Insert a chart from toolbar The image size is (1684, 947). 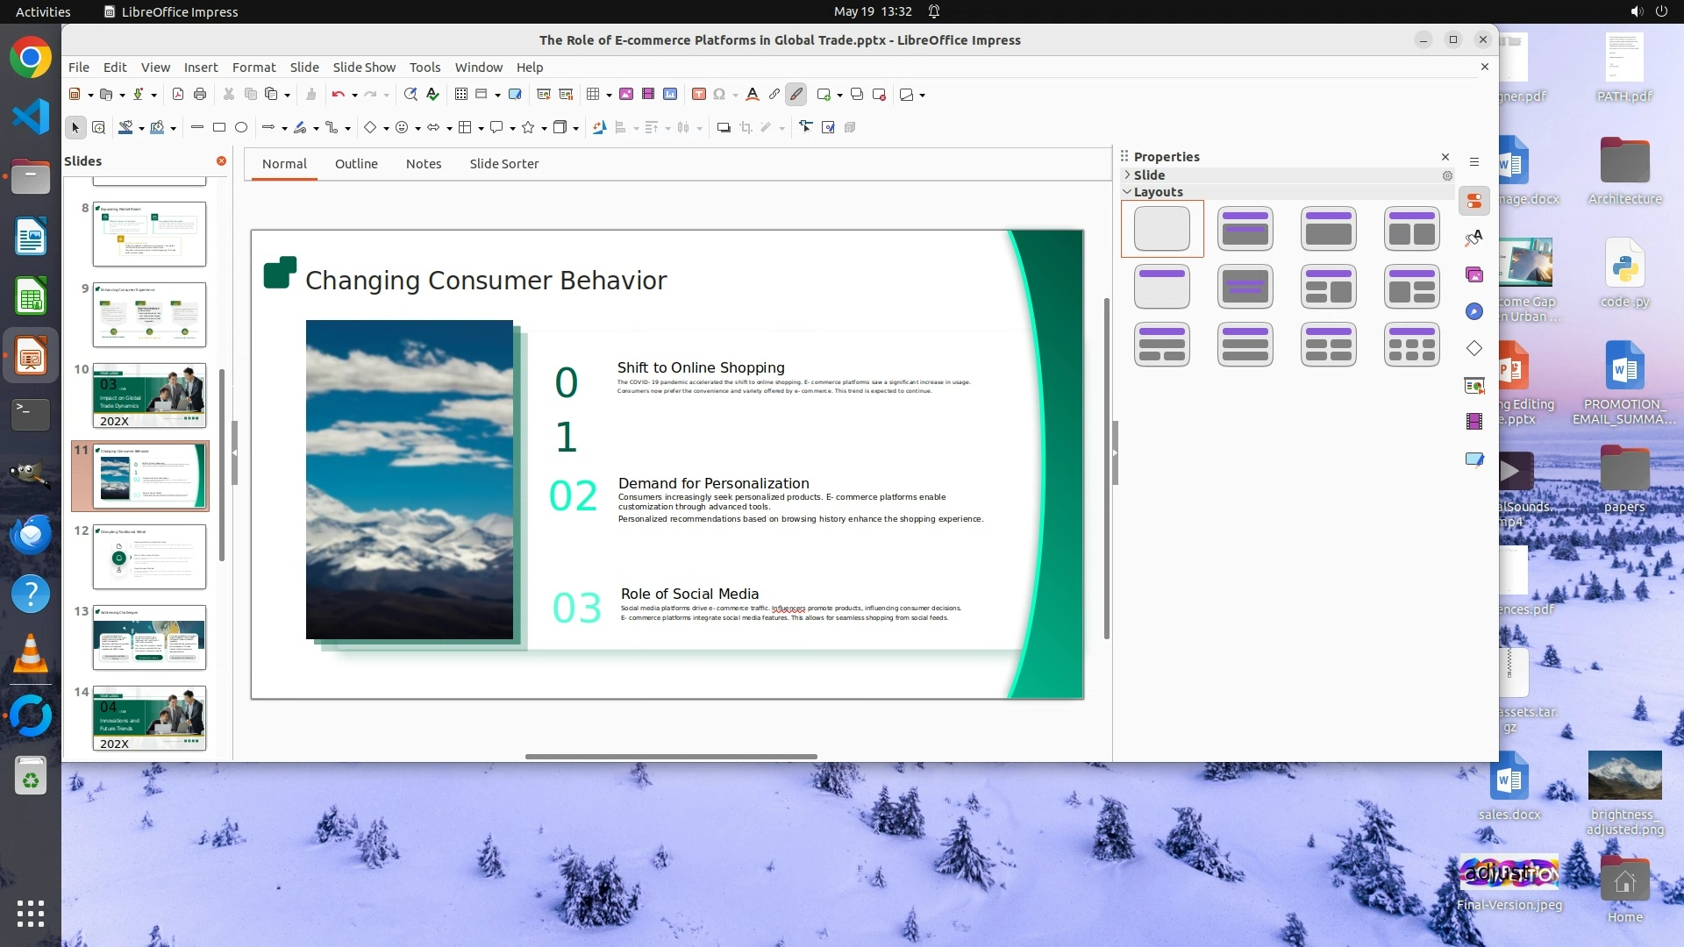[670, 95]
